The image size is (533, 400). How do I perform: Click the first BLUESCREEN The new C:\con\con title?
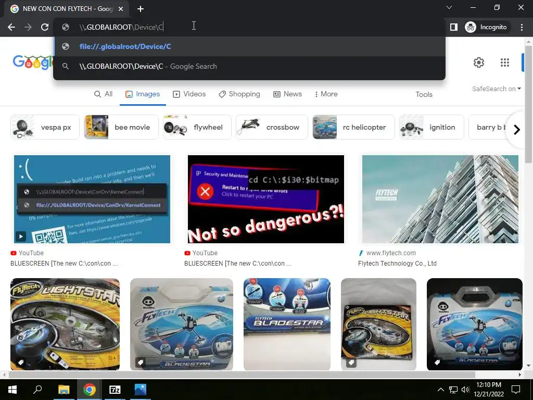tap(64, 263)
